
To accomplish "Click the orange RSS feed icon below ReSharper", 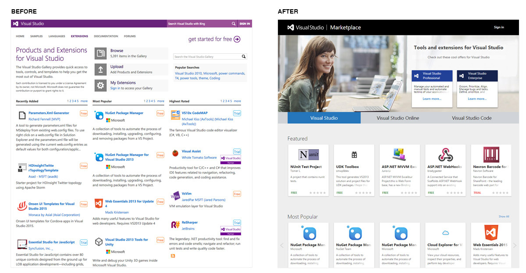I will (x=173, y=255).
